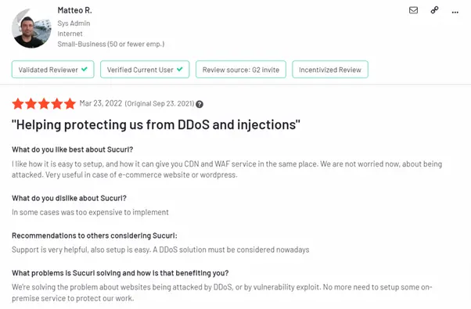Open Matteo R.'s profile photo

click(x=31, y=28)
